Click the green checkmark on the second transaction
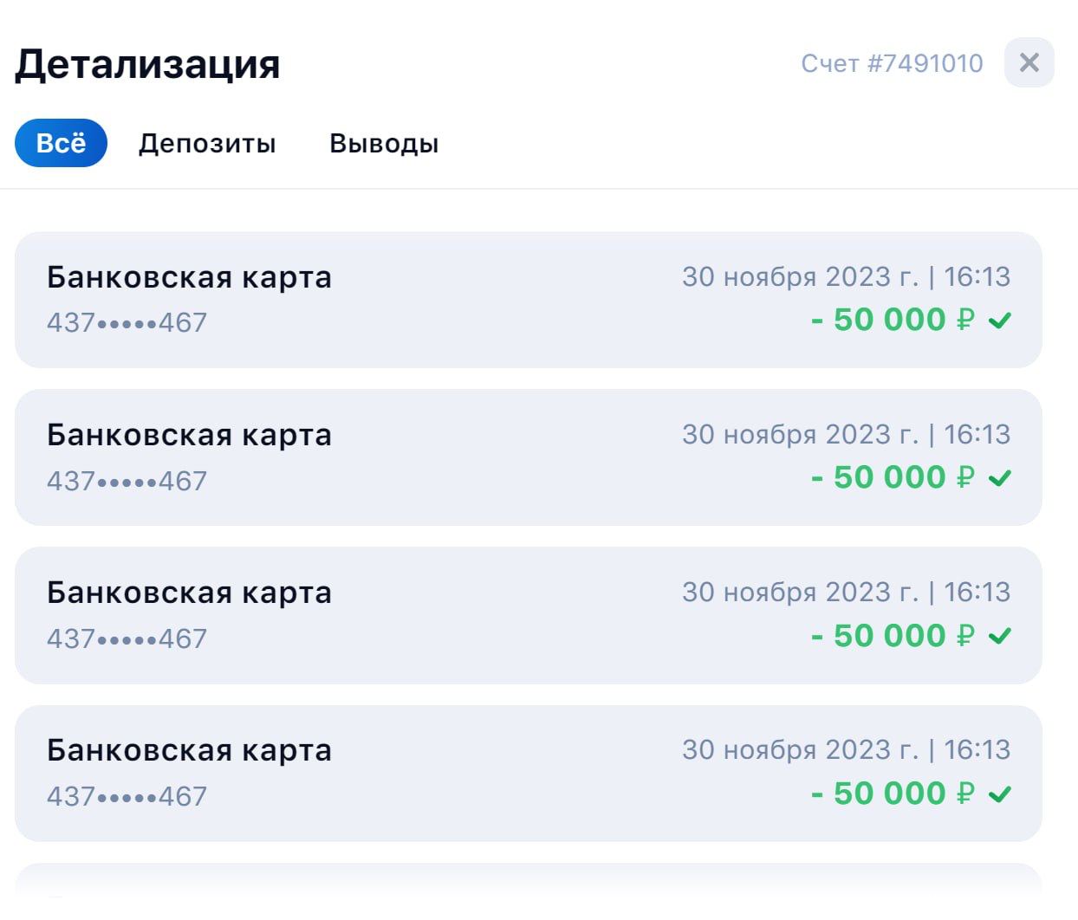This screenshot has width=1078, height=920. coord(999,478)
